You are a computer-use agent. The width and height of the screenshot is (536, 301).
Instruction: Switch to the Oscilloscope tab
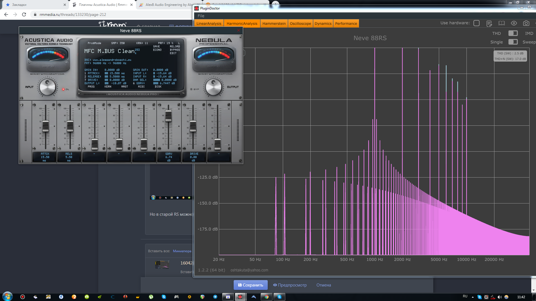tap(300, 23)
